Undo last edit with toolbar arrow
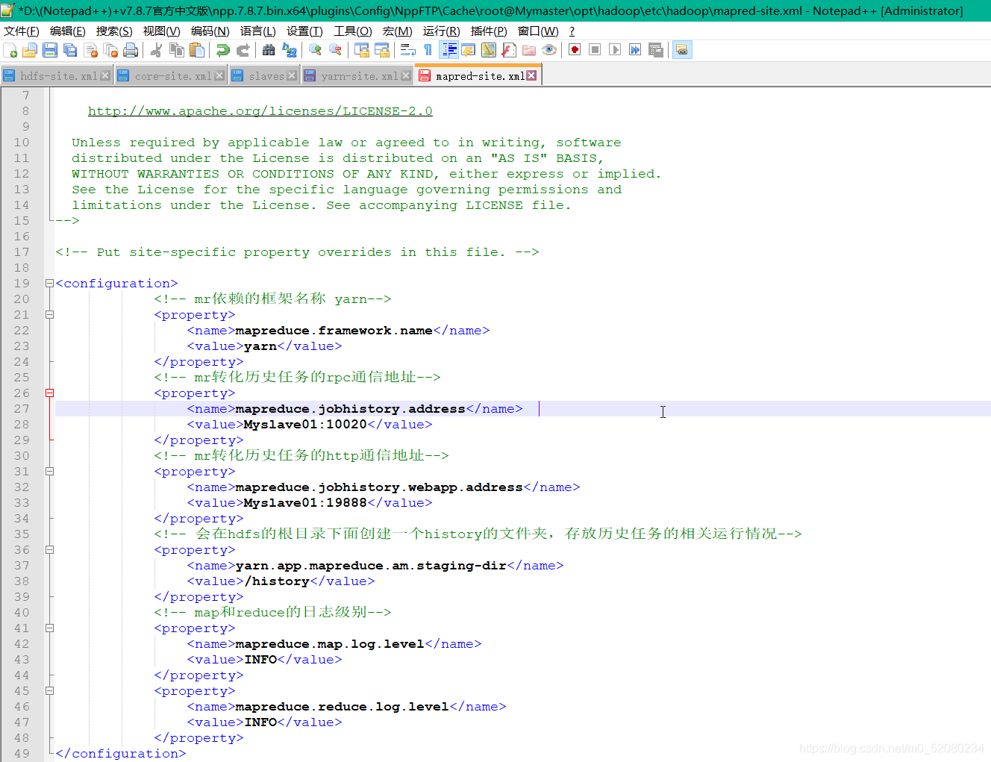Screen dimensions: 991x762 (222, 50)
